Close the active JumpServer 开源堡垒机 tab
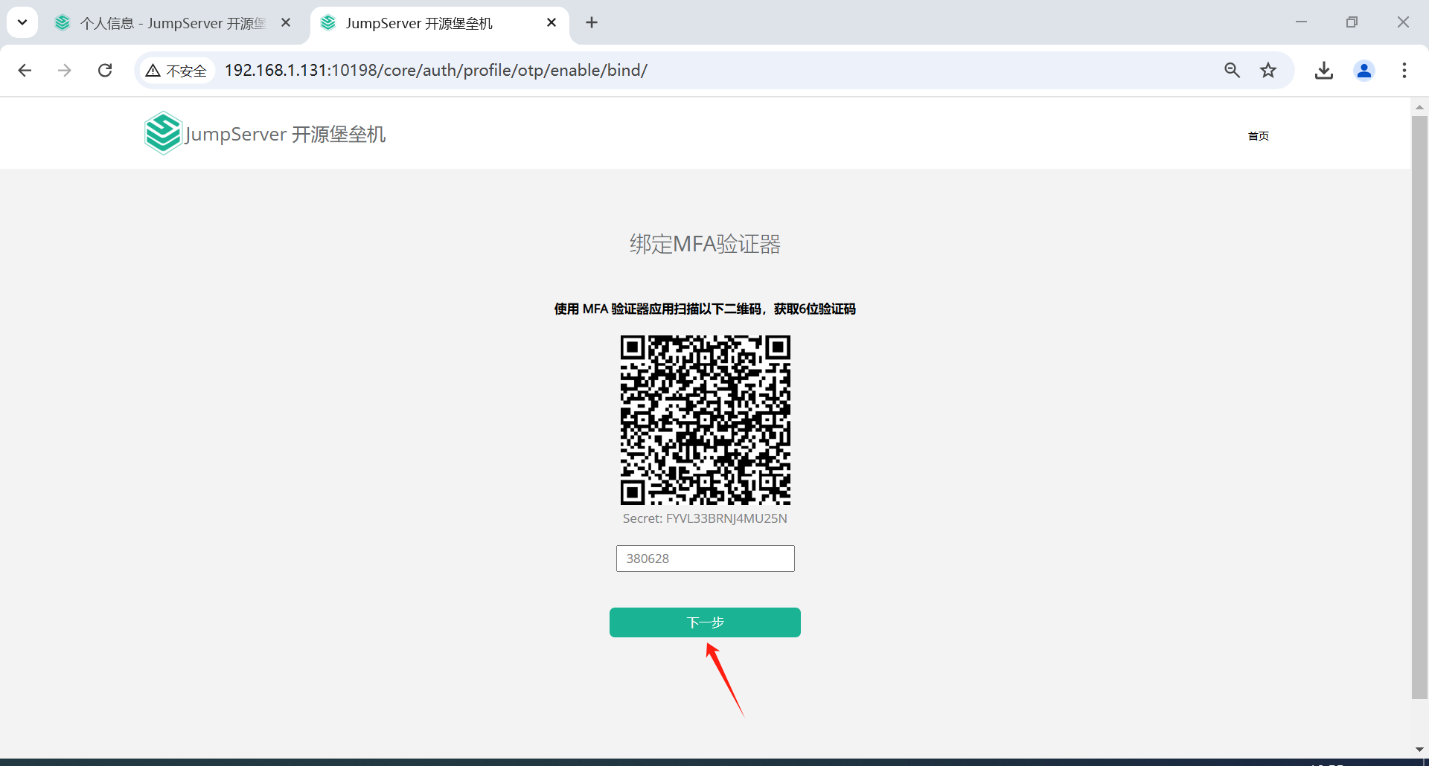 552,22
